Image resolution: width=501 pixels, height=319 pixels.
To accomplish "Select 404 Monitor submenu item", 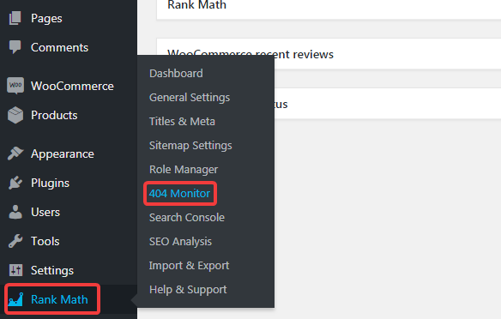I will [179, 194].
